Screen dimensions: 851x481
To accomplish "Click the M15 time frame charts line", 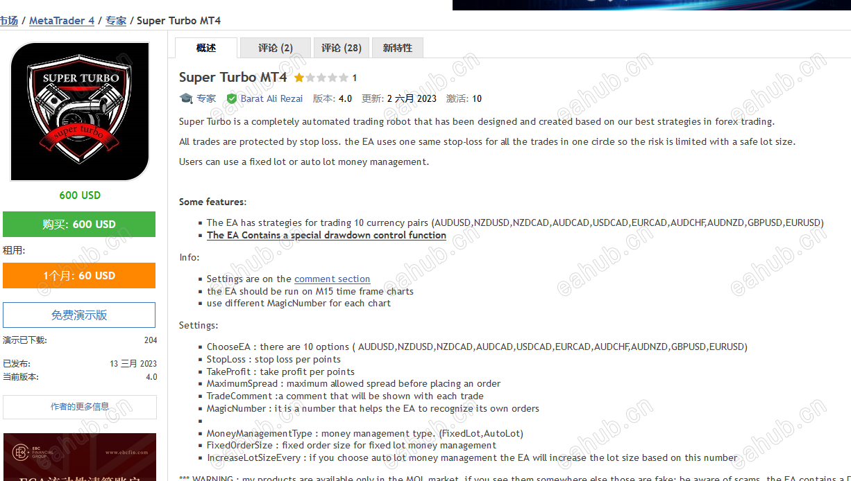I will tap(310, 291).
